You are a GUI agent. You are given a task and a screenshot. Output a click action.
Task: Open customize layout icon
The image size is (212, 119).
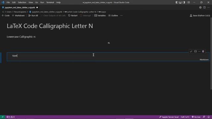pos(188,2)
